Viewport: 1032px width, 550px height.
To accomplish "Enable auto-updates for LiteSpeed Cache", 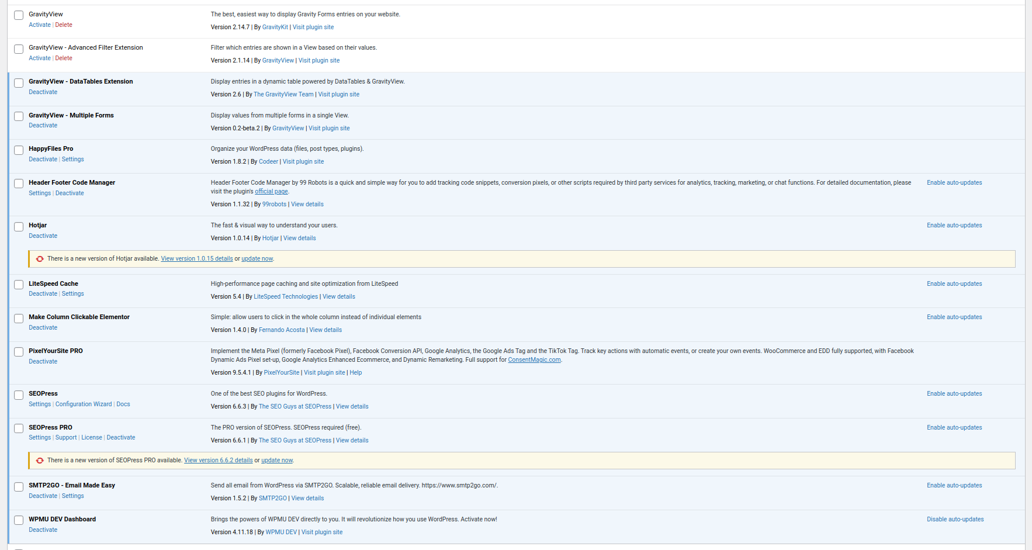I will click(x=954, y=284).
